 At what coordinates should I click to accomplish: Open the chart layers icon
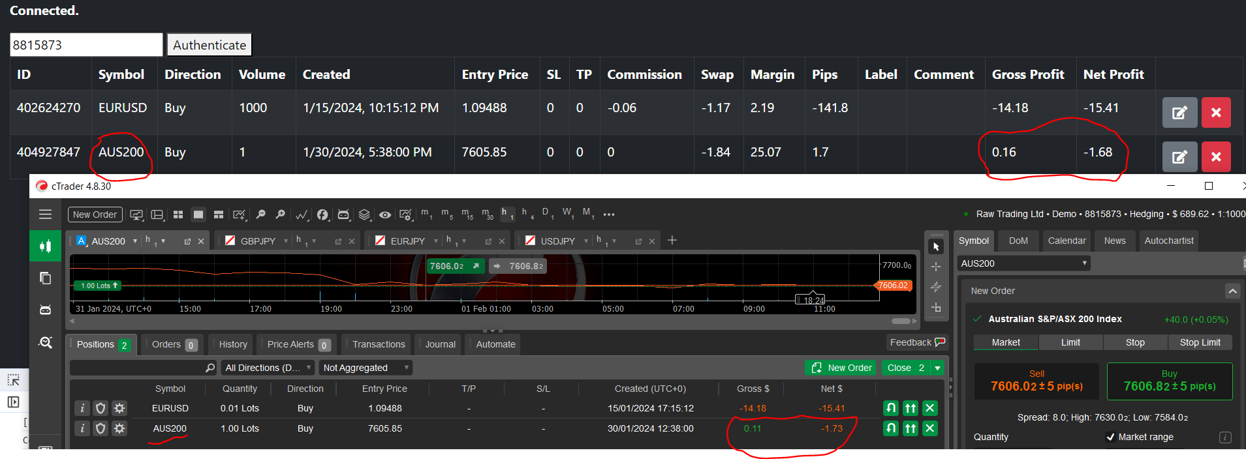(364, 214)
